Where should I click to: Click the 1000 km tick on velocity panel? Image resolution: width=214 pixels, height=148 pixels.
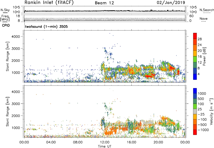(16, 128)
